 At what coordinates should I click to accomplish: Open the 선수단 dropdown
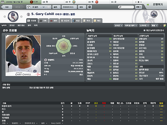coord(118,26)
